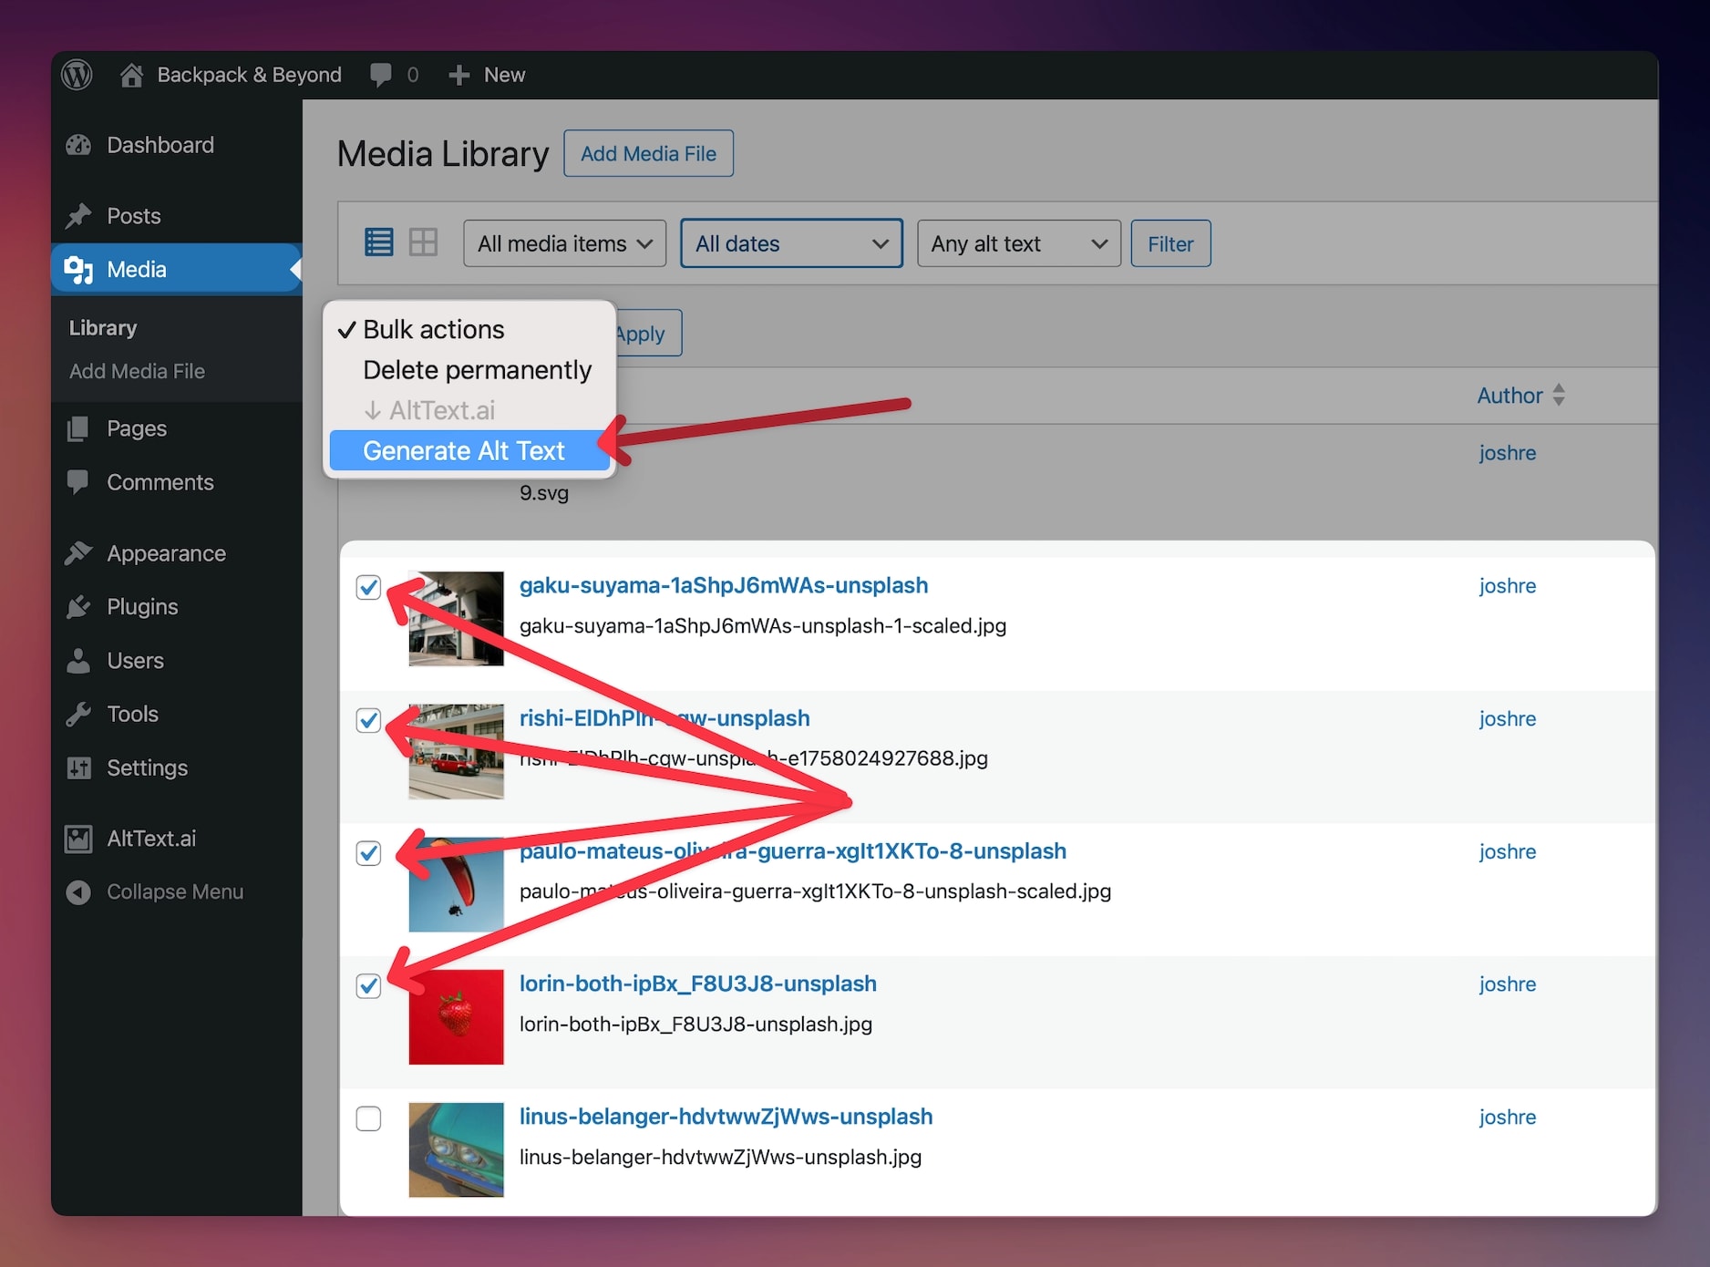This screenshot has width=1710, height=1267.
Task: Click the file name lorin-both-ipBx_F8U3J8-unsplash.jpg
Action: click(x=695, y=1025)
